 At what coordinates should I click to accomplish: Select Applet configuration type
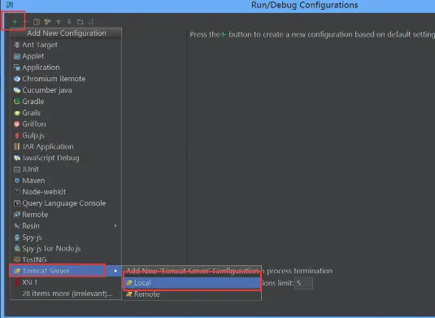66,56
